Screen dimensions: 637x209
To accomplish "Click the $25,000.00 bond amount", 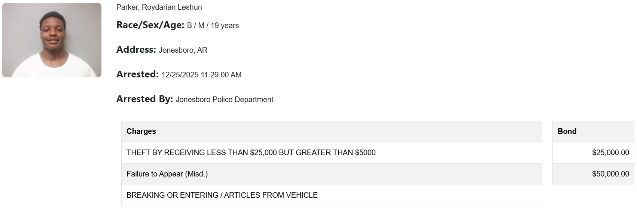I will 610,153.
